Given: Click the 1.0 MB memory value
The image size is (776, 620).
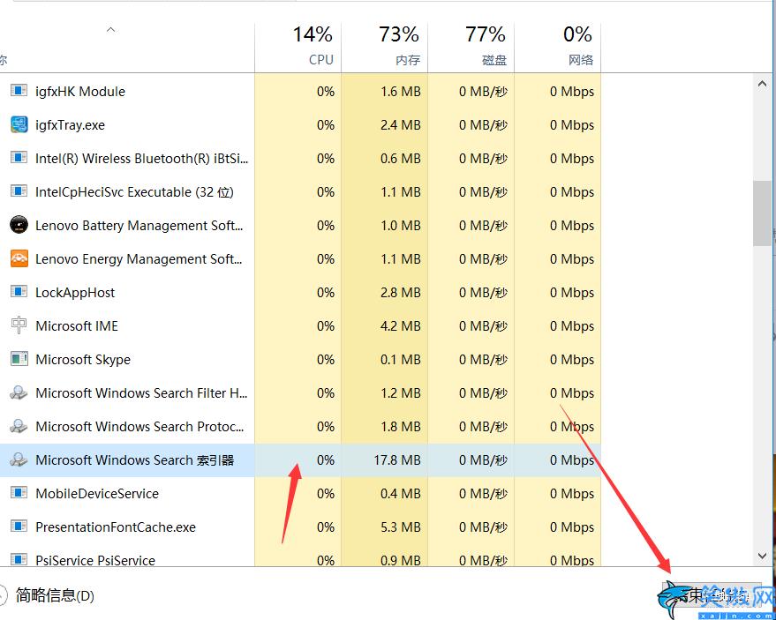Looking at the screenshot, I should (401, 226).
